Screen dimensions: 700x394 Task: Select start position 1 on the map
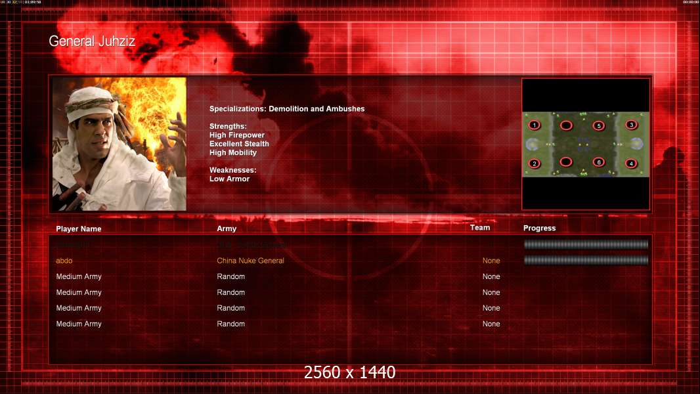pyautogui.click(x=535, y=125)
